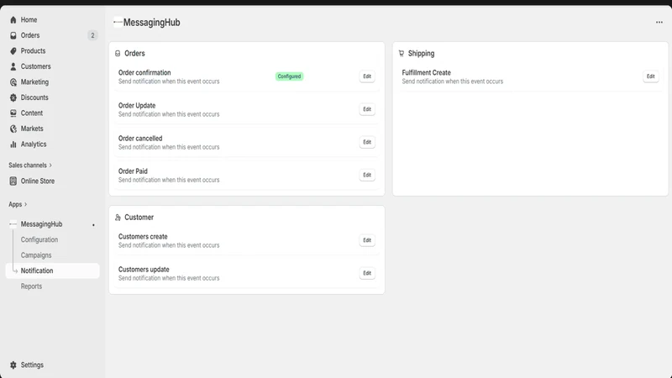672x378 pixels.
Task: Edit Order Update notification
Action: click(x=367, y=109)
